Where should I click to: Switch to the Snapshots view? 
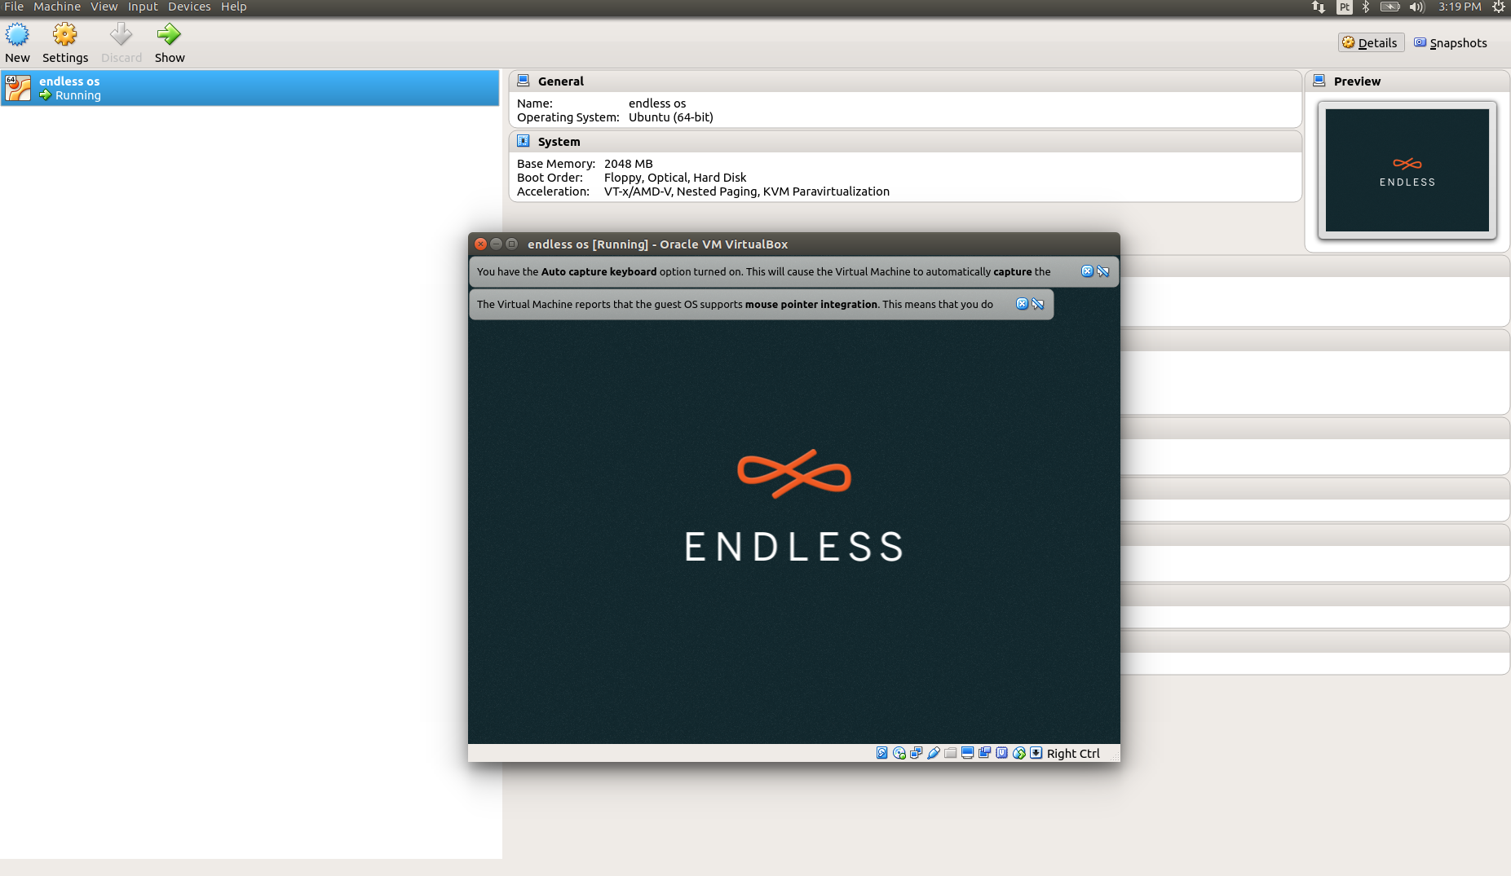pyautogui.click(x=1451, y=43)
